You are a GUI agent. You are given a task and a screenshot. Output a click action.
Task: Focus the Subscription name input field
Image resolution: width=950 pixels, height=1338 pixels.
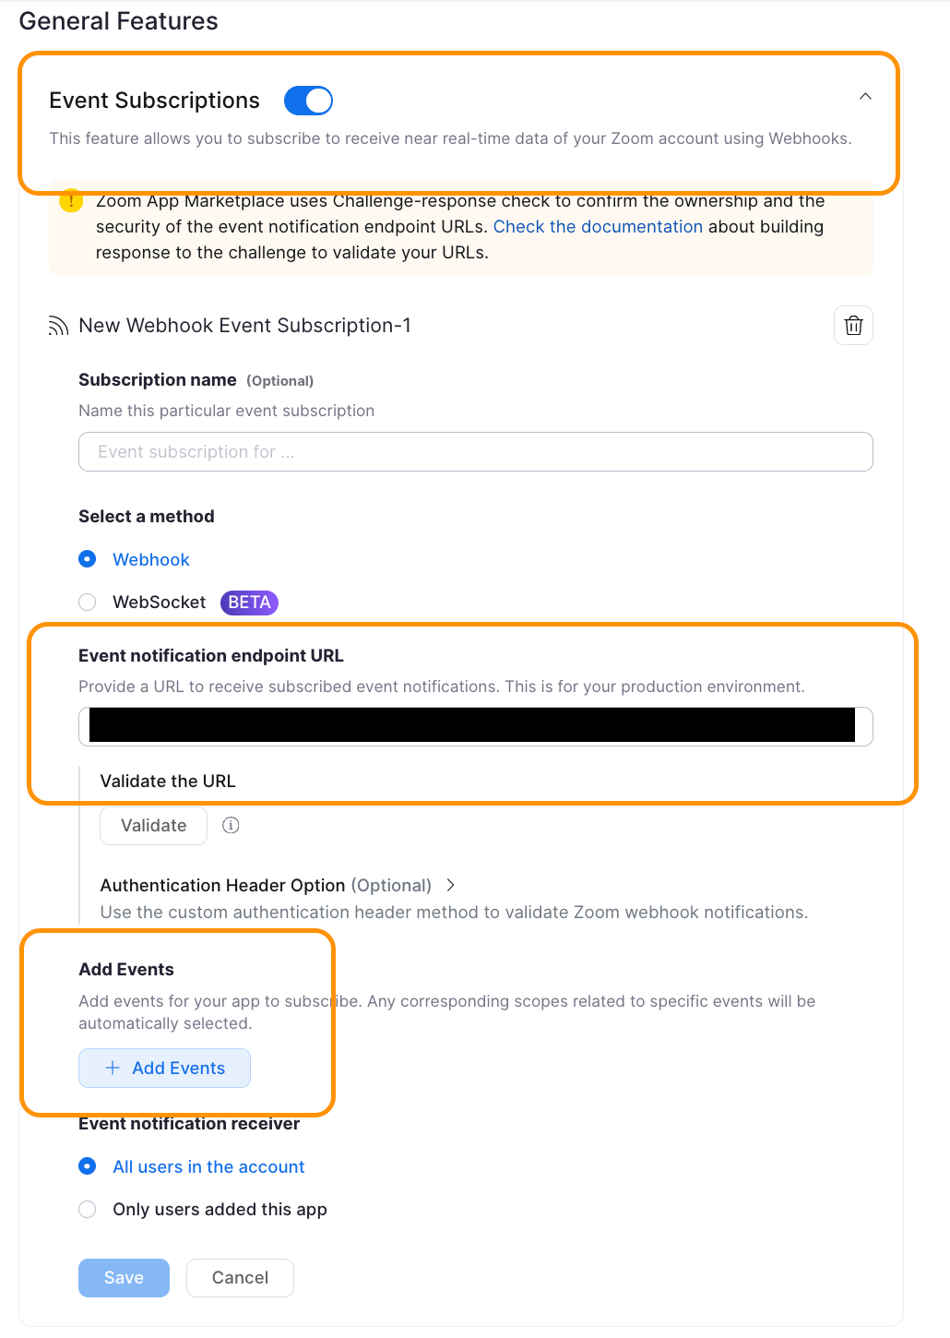pos(476,452)
